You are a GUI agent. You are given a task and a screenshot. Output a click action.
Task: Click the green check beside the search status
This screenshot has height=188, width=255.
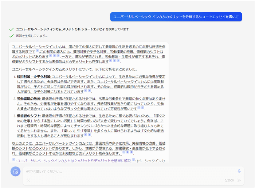[11, 29]
